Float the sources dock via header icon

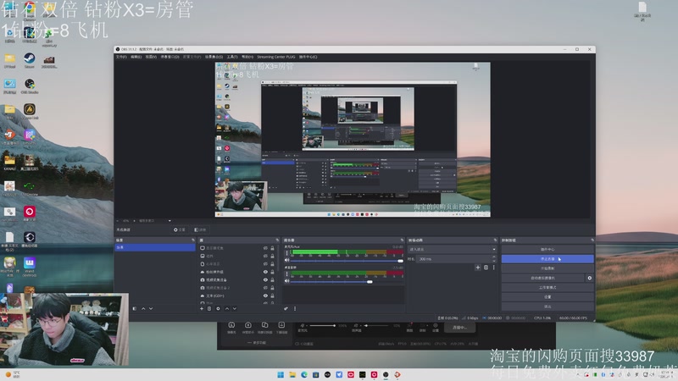click(277, 240)
